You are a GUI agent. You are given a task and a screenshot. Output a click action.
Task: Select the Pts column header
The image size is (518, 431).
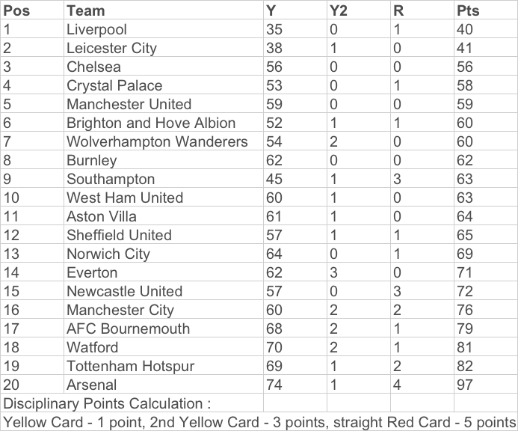click(486, 10)
